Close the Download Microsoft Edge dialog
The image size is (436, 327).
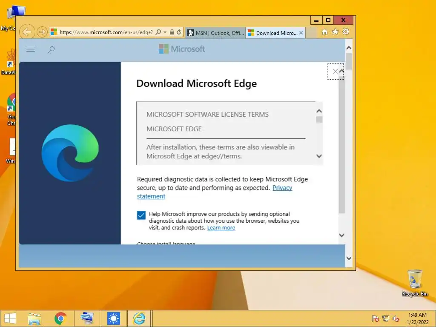click(x=336, y=72)
